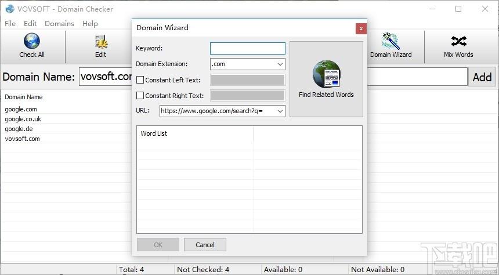Viewport: 499px width, 275px height.
Task: Click the Add button
Action: pyautogui.click(x=482, y=77)
